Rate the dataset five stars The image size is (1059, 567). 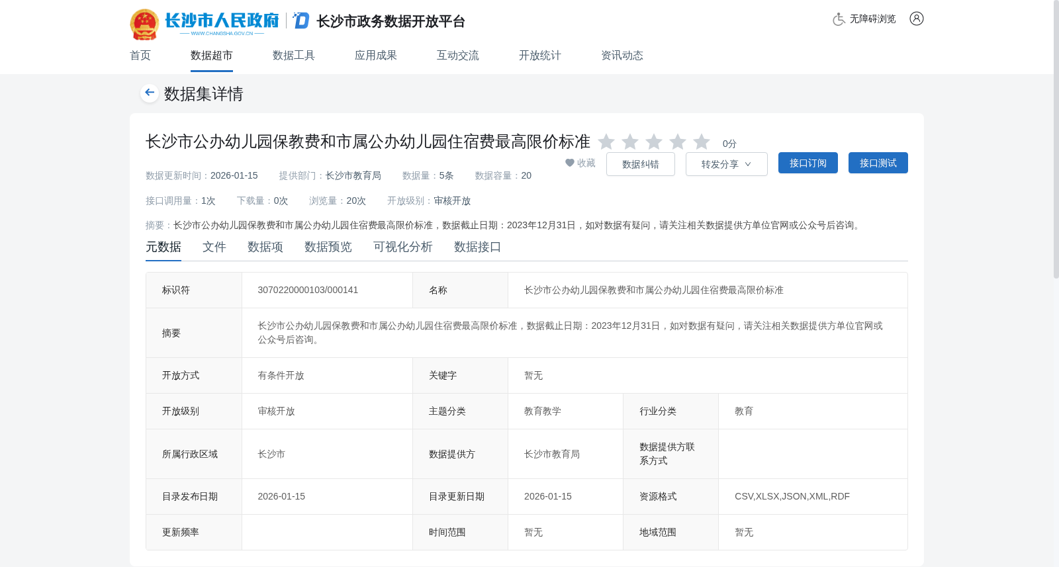pos(702,142)
